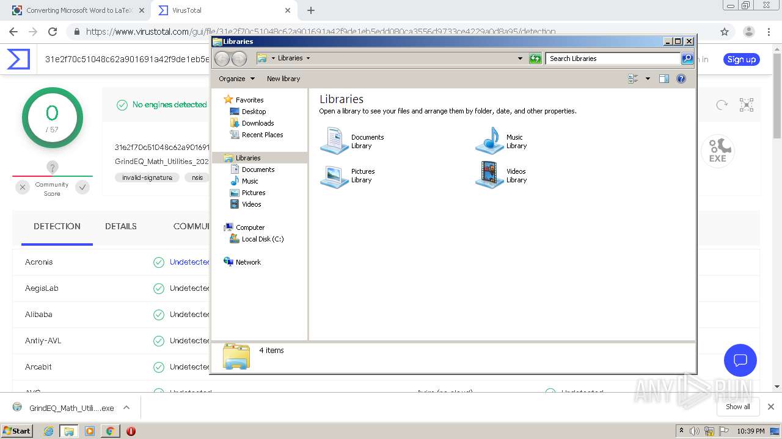Select Pictures in navigation pane tree
The height and width of the screenshot is (439, 782).
pos(253,193)
